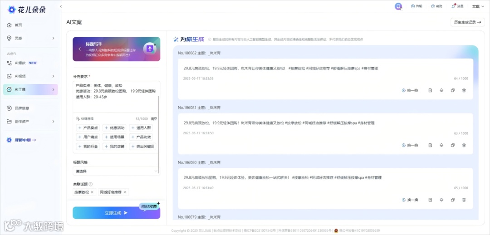
Task: Delete result No.186080 with trash icon
Action: point(464,200)
